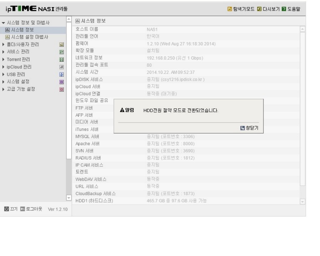Screen dimensions: 320x256
Task: Click the warning icon beside 알림
Action: [x=122, y=110]
